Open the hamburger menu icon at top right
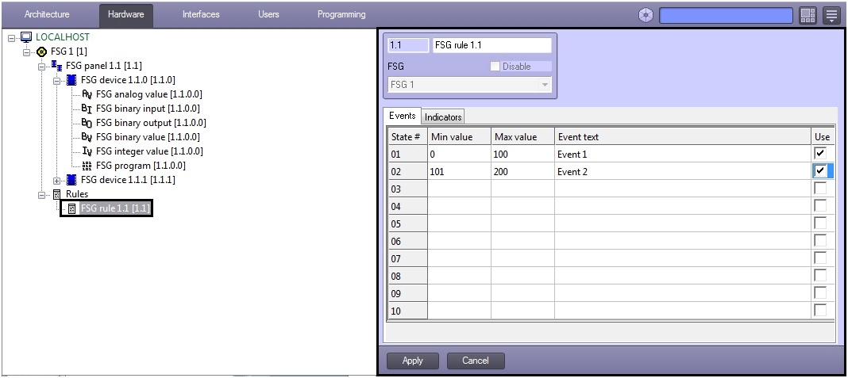The height and width of the screenshot is (378, 848). (x=831, y=15)
